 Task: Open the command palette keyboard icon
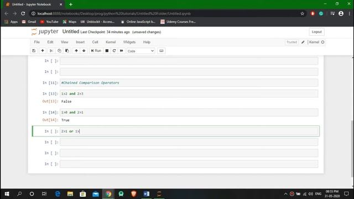tap(161, 51)
